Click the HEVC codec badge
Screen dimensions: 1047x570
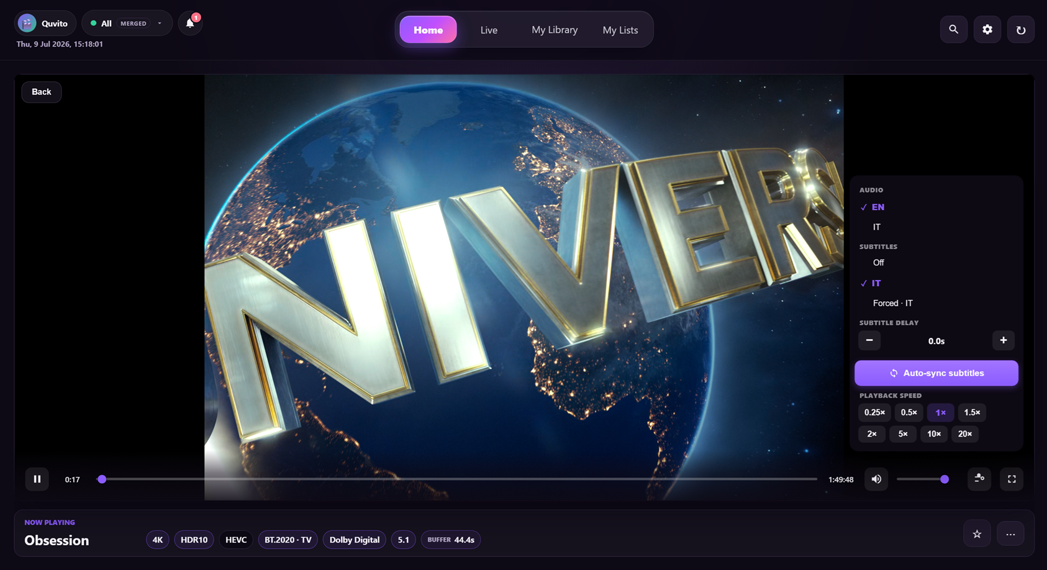pyautogui.click(x=236, y=540)
